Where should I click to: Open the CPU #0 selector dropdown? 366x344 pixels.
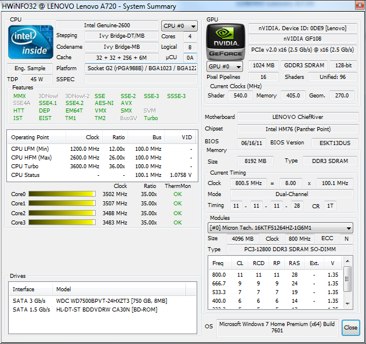coord(179,26)
